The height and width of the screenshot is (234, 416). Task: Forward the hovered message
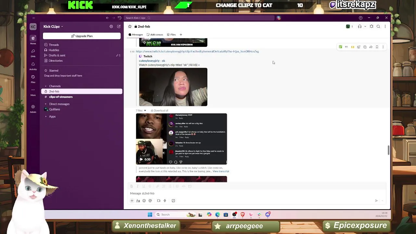(x=371, y=47)
